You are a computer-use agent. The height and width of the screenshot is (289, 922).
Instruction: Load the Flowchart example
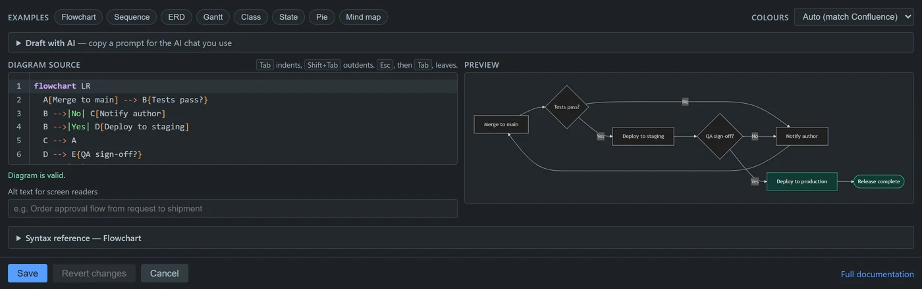[78, 17]
